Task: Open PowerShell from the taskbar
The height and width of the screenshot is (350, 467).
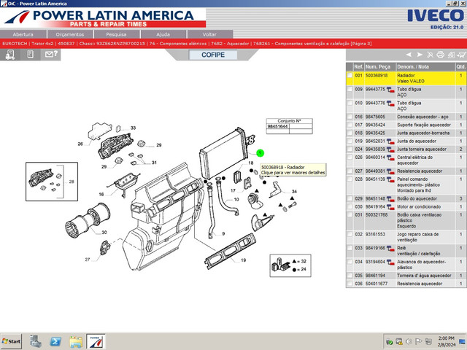Action: coord(55,341)
